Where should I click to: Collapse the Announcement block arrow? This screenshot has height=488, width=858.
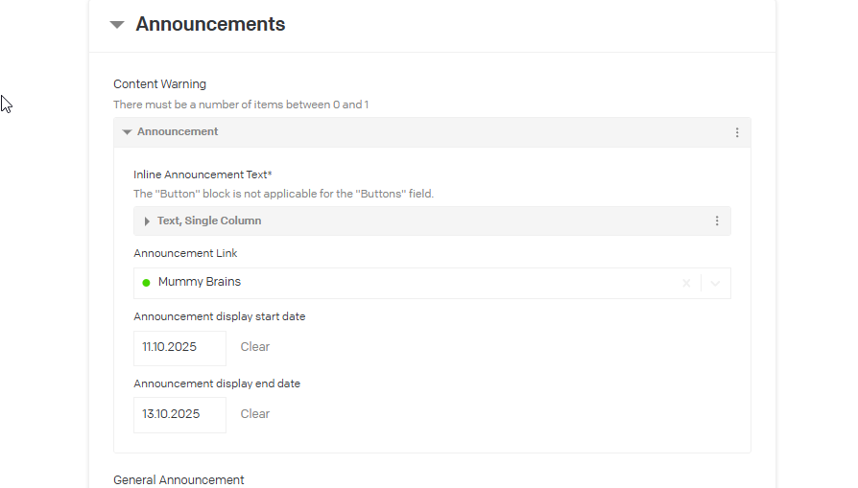127,132
